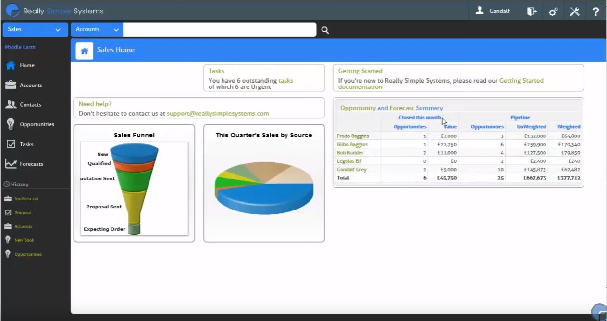Open Bob Builder in the summary table
Image resolution: width=607 pixels, height=321 pixels.
[350, 153]
